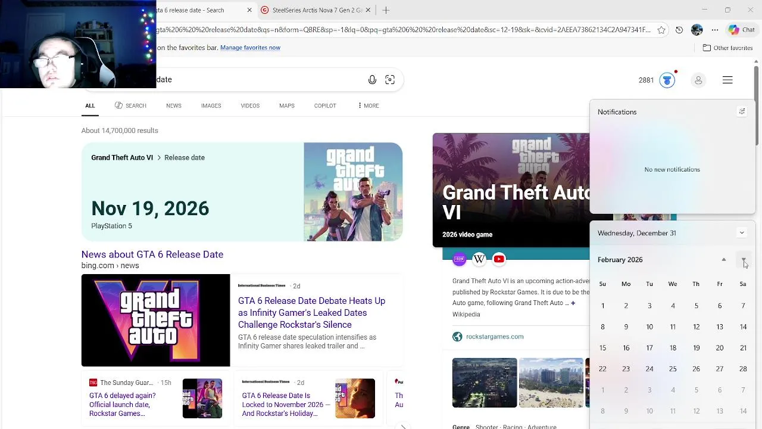
Task: Close the SteelSeries Arctis Nova tab
Action: point(368,10)
